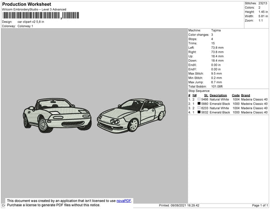Click the St. column header
The image size is (270, 209).
pyautogui.click(x=206, y=95)
